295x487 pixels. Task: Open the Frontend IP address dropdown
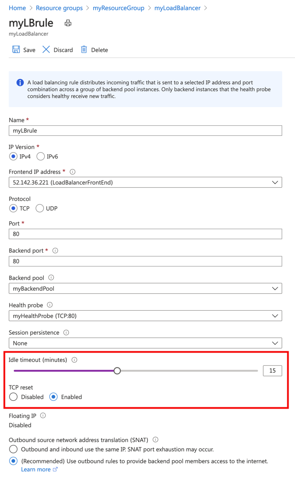(x=145, y=182)
